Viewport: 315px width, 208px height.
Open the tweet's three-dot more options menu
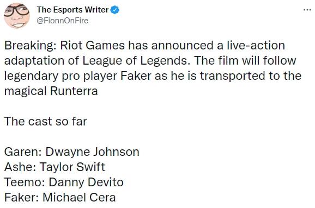307,10
